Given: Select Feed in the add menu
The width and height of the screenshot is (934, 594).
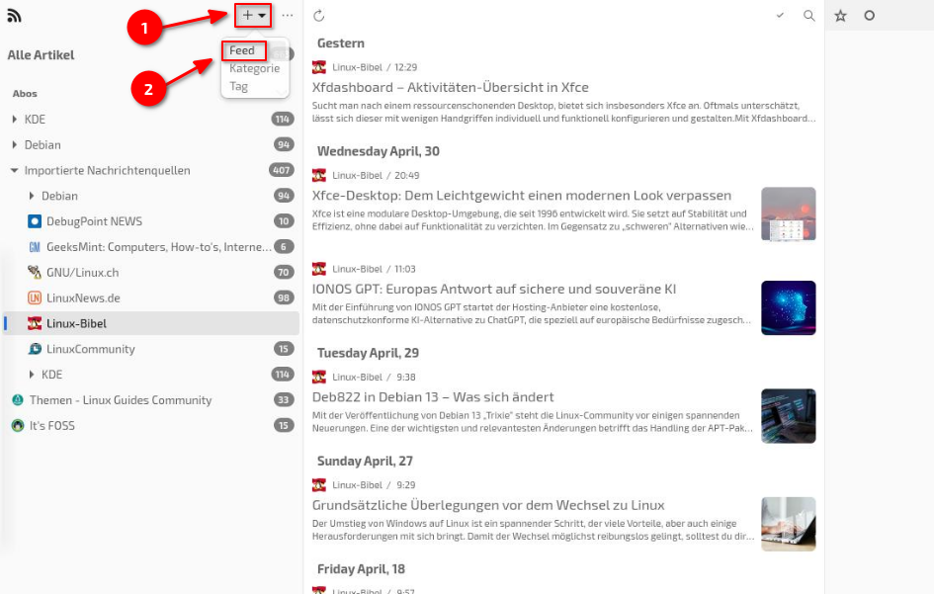Looking at the screenshot, I should tap(242, 50).
